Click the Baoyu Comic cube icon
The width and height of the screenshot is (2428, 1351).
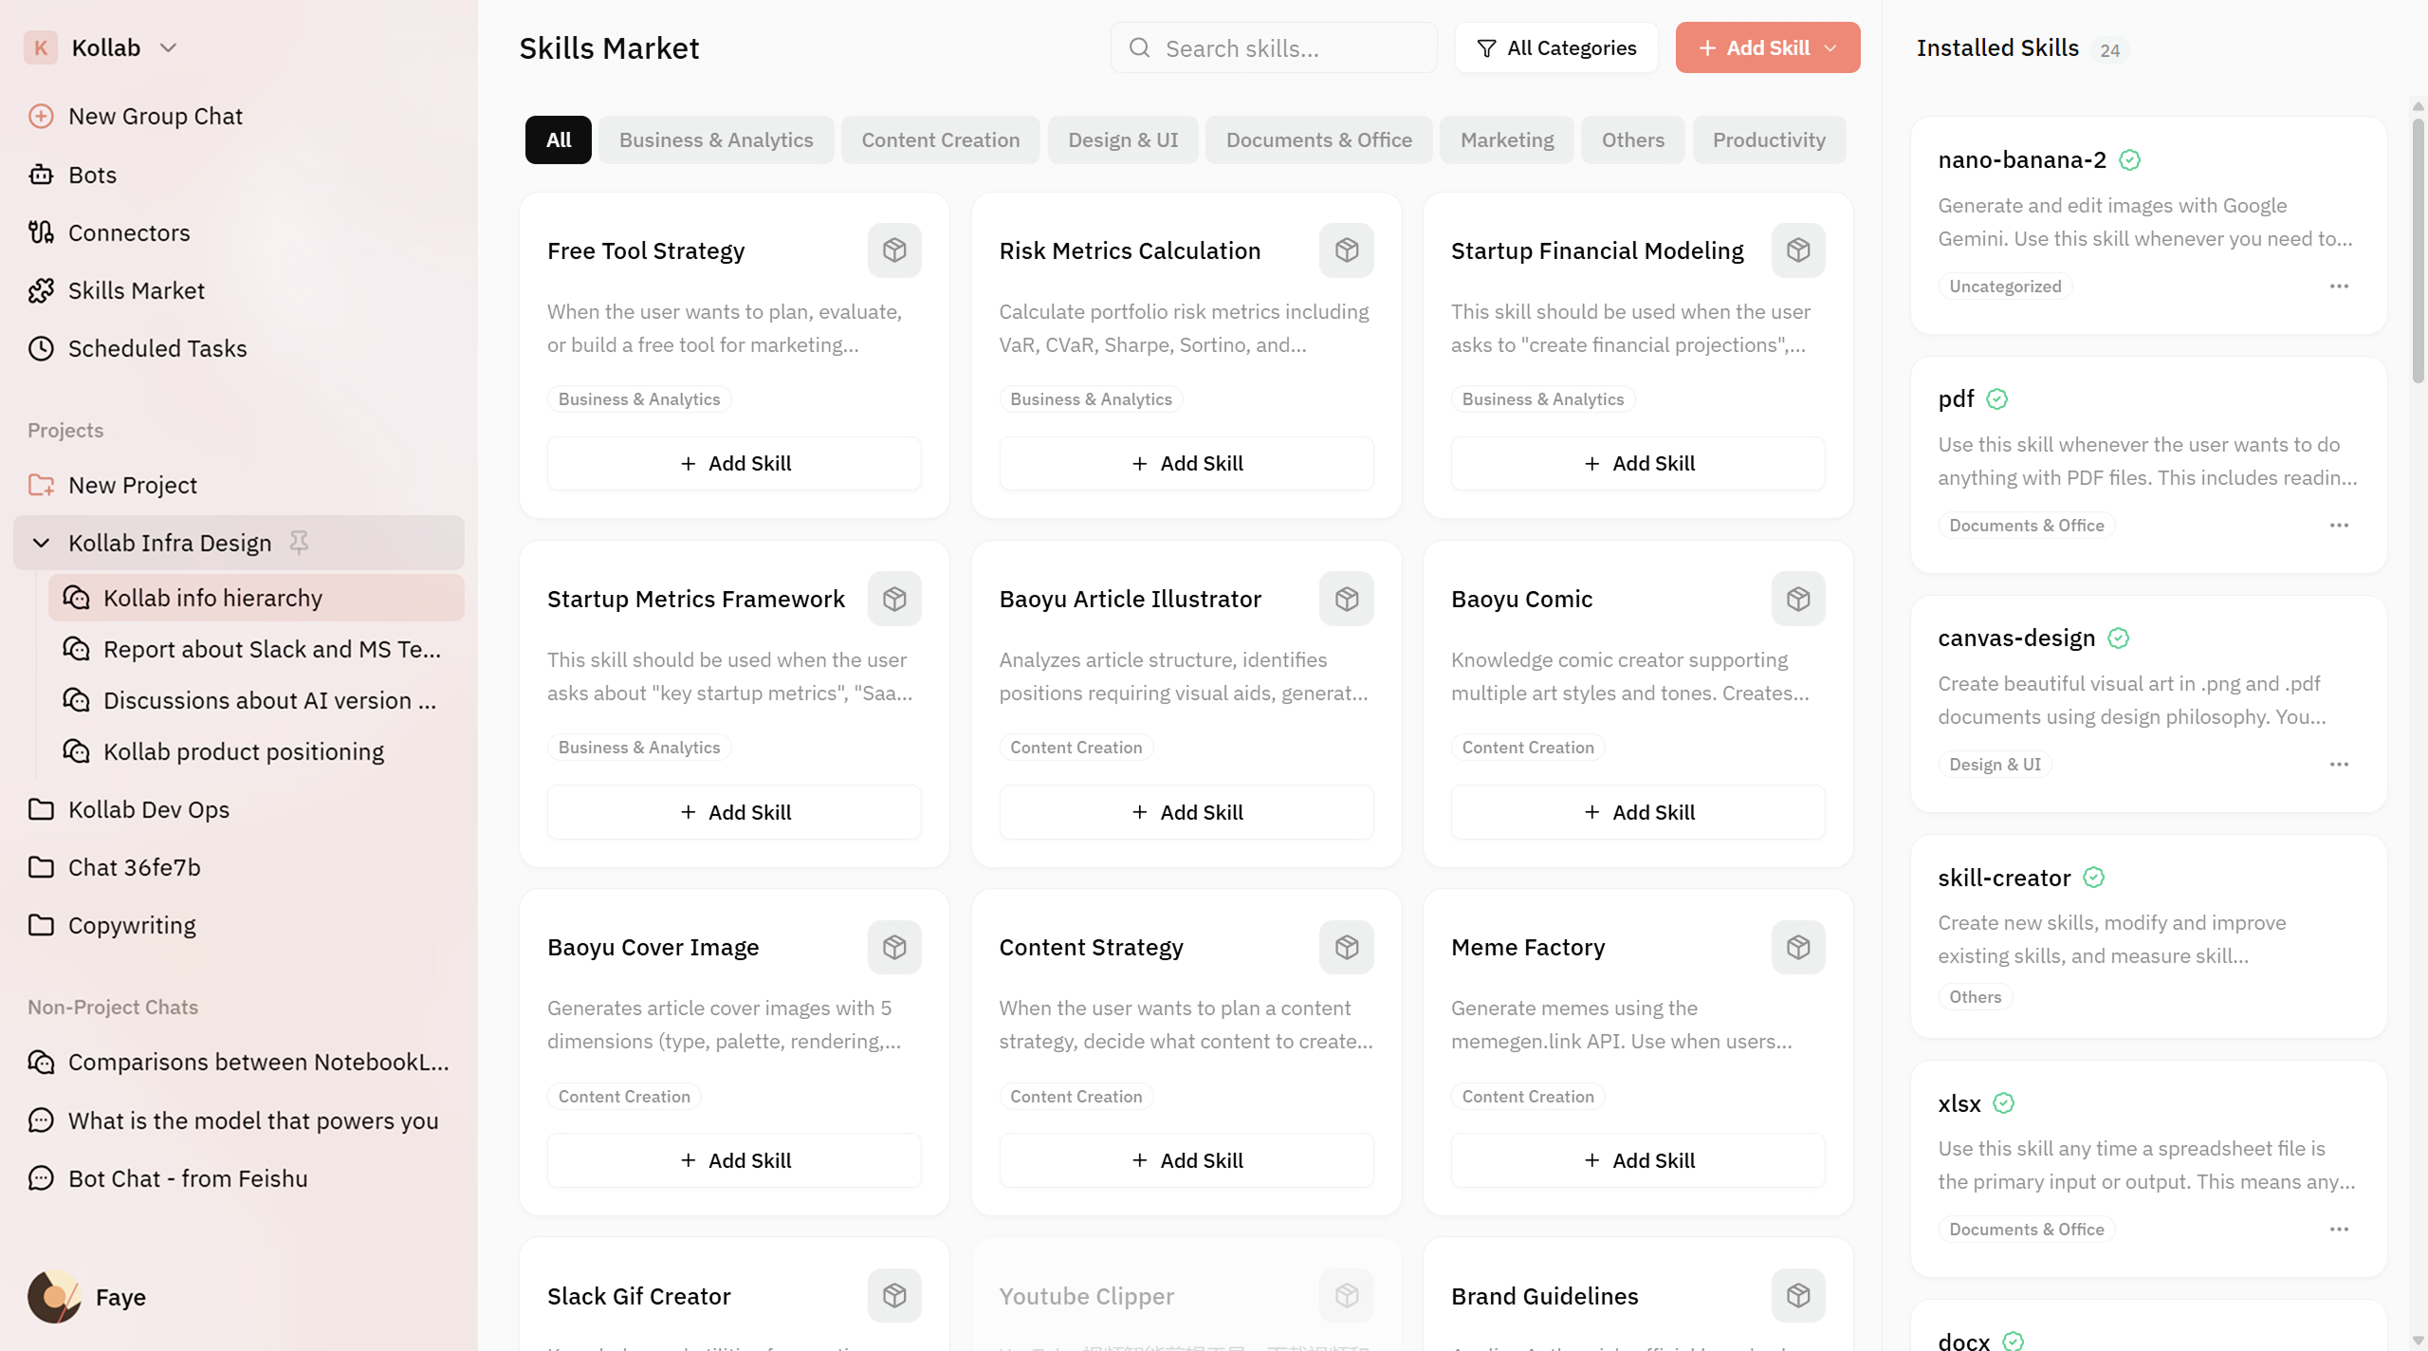click(1797, 599)
